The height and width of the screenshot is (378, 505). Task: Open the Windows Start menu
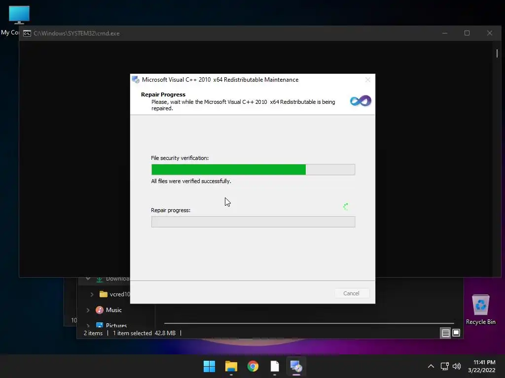click(209, 366)
